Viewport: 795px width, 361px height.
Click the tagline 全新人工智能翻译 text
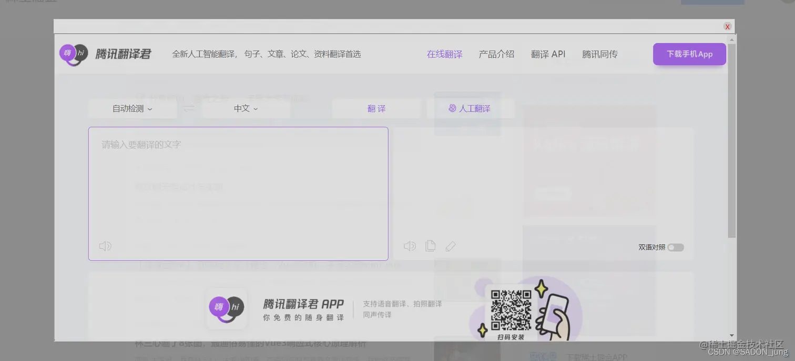267,54
